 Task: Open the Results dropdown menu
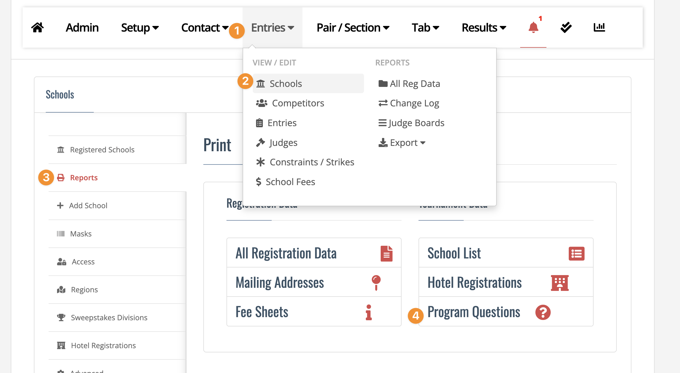coord(484,28)
